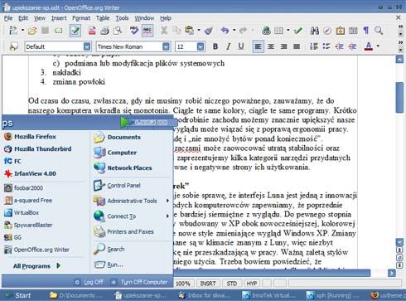Open the Default paragraph style dropdown
Viewport: 406px width, 301px height.
click(x=87, y=46)
